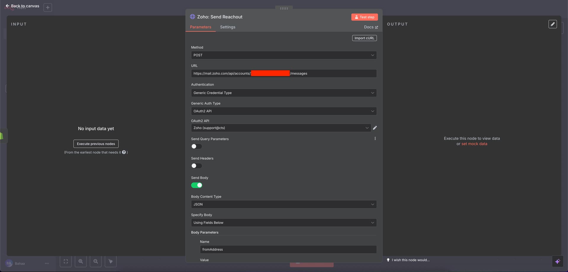
Task: Click the fromAddress Name input field
Action: [x=288, y=250]
